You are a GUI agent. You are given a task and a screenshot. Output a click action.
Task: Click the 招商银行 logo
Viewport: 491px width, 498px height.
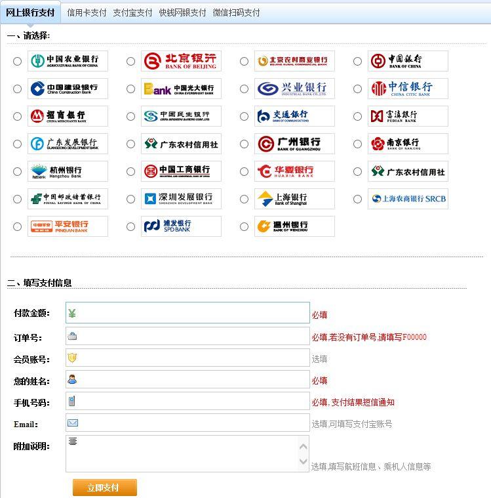[x=68, y=116]
